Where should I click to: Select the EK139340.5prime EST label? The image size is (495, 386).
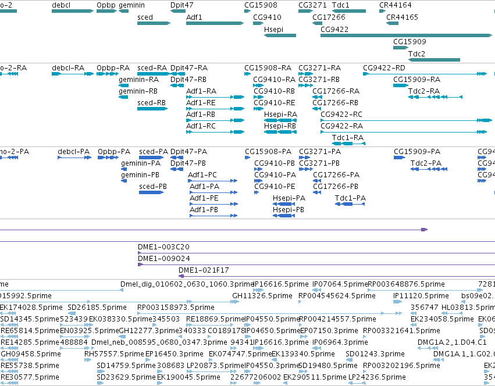click(304, 354)
